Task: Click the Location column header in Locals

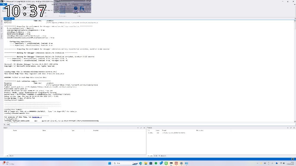Action: pyautogui.click(x=96, y=130)
